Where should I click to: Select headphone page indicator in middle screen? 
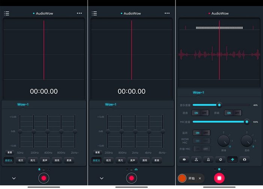click(x=136, y=169)
